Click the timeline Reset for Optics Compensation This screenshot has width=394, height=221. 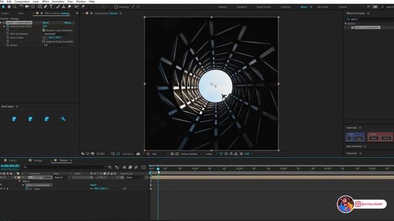coord(93,185)
